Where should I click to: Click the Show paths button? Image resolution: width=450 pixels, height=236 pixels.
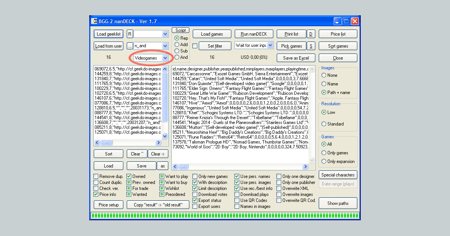pos(337,203)
